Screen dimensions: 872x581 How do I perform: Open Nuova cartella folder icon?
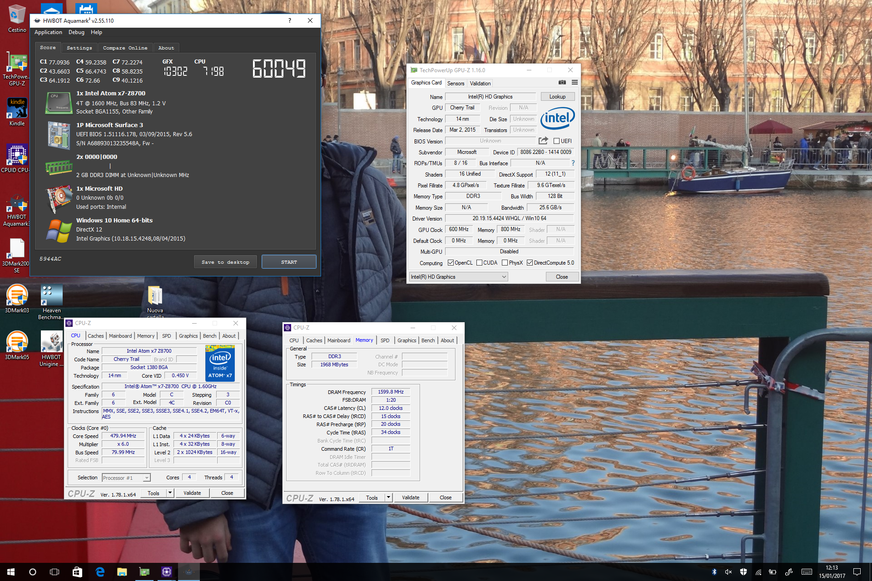point(155,302)
